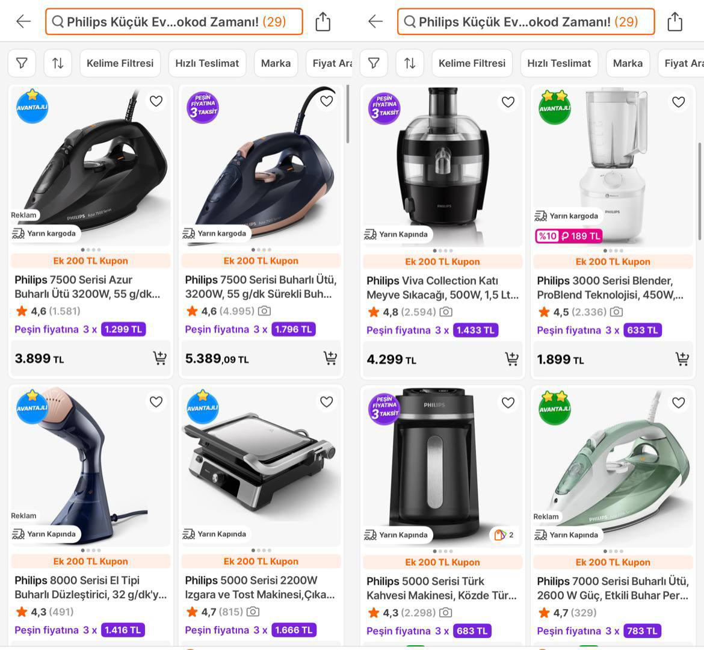Image resolution: width=704 pixels, height=650 pixels.
Task: Open photo reviews for Viva Collection juicer
Action: click(x=446, y=312)
